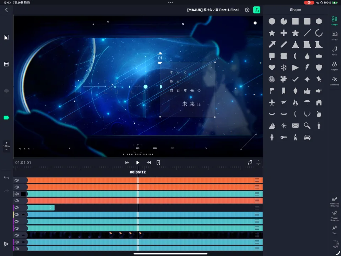Insert the umbrella shape

click(x=307, y=102)
